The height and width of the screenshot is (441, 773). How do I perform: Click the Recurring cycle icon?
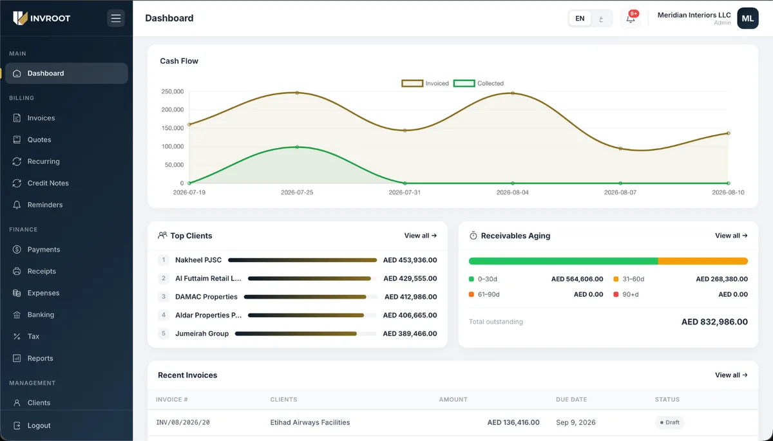[17, 162]
